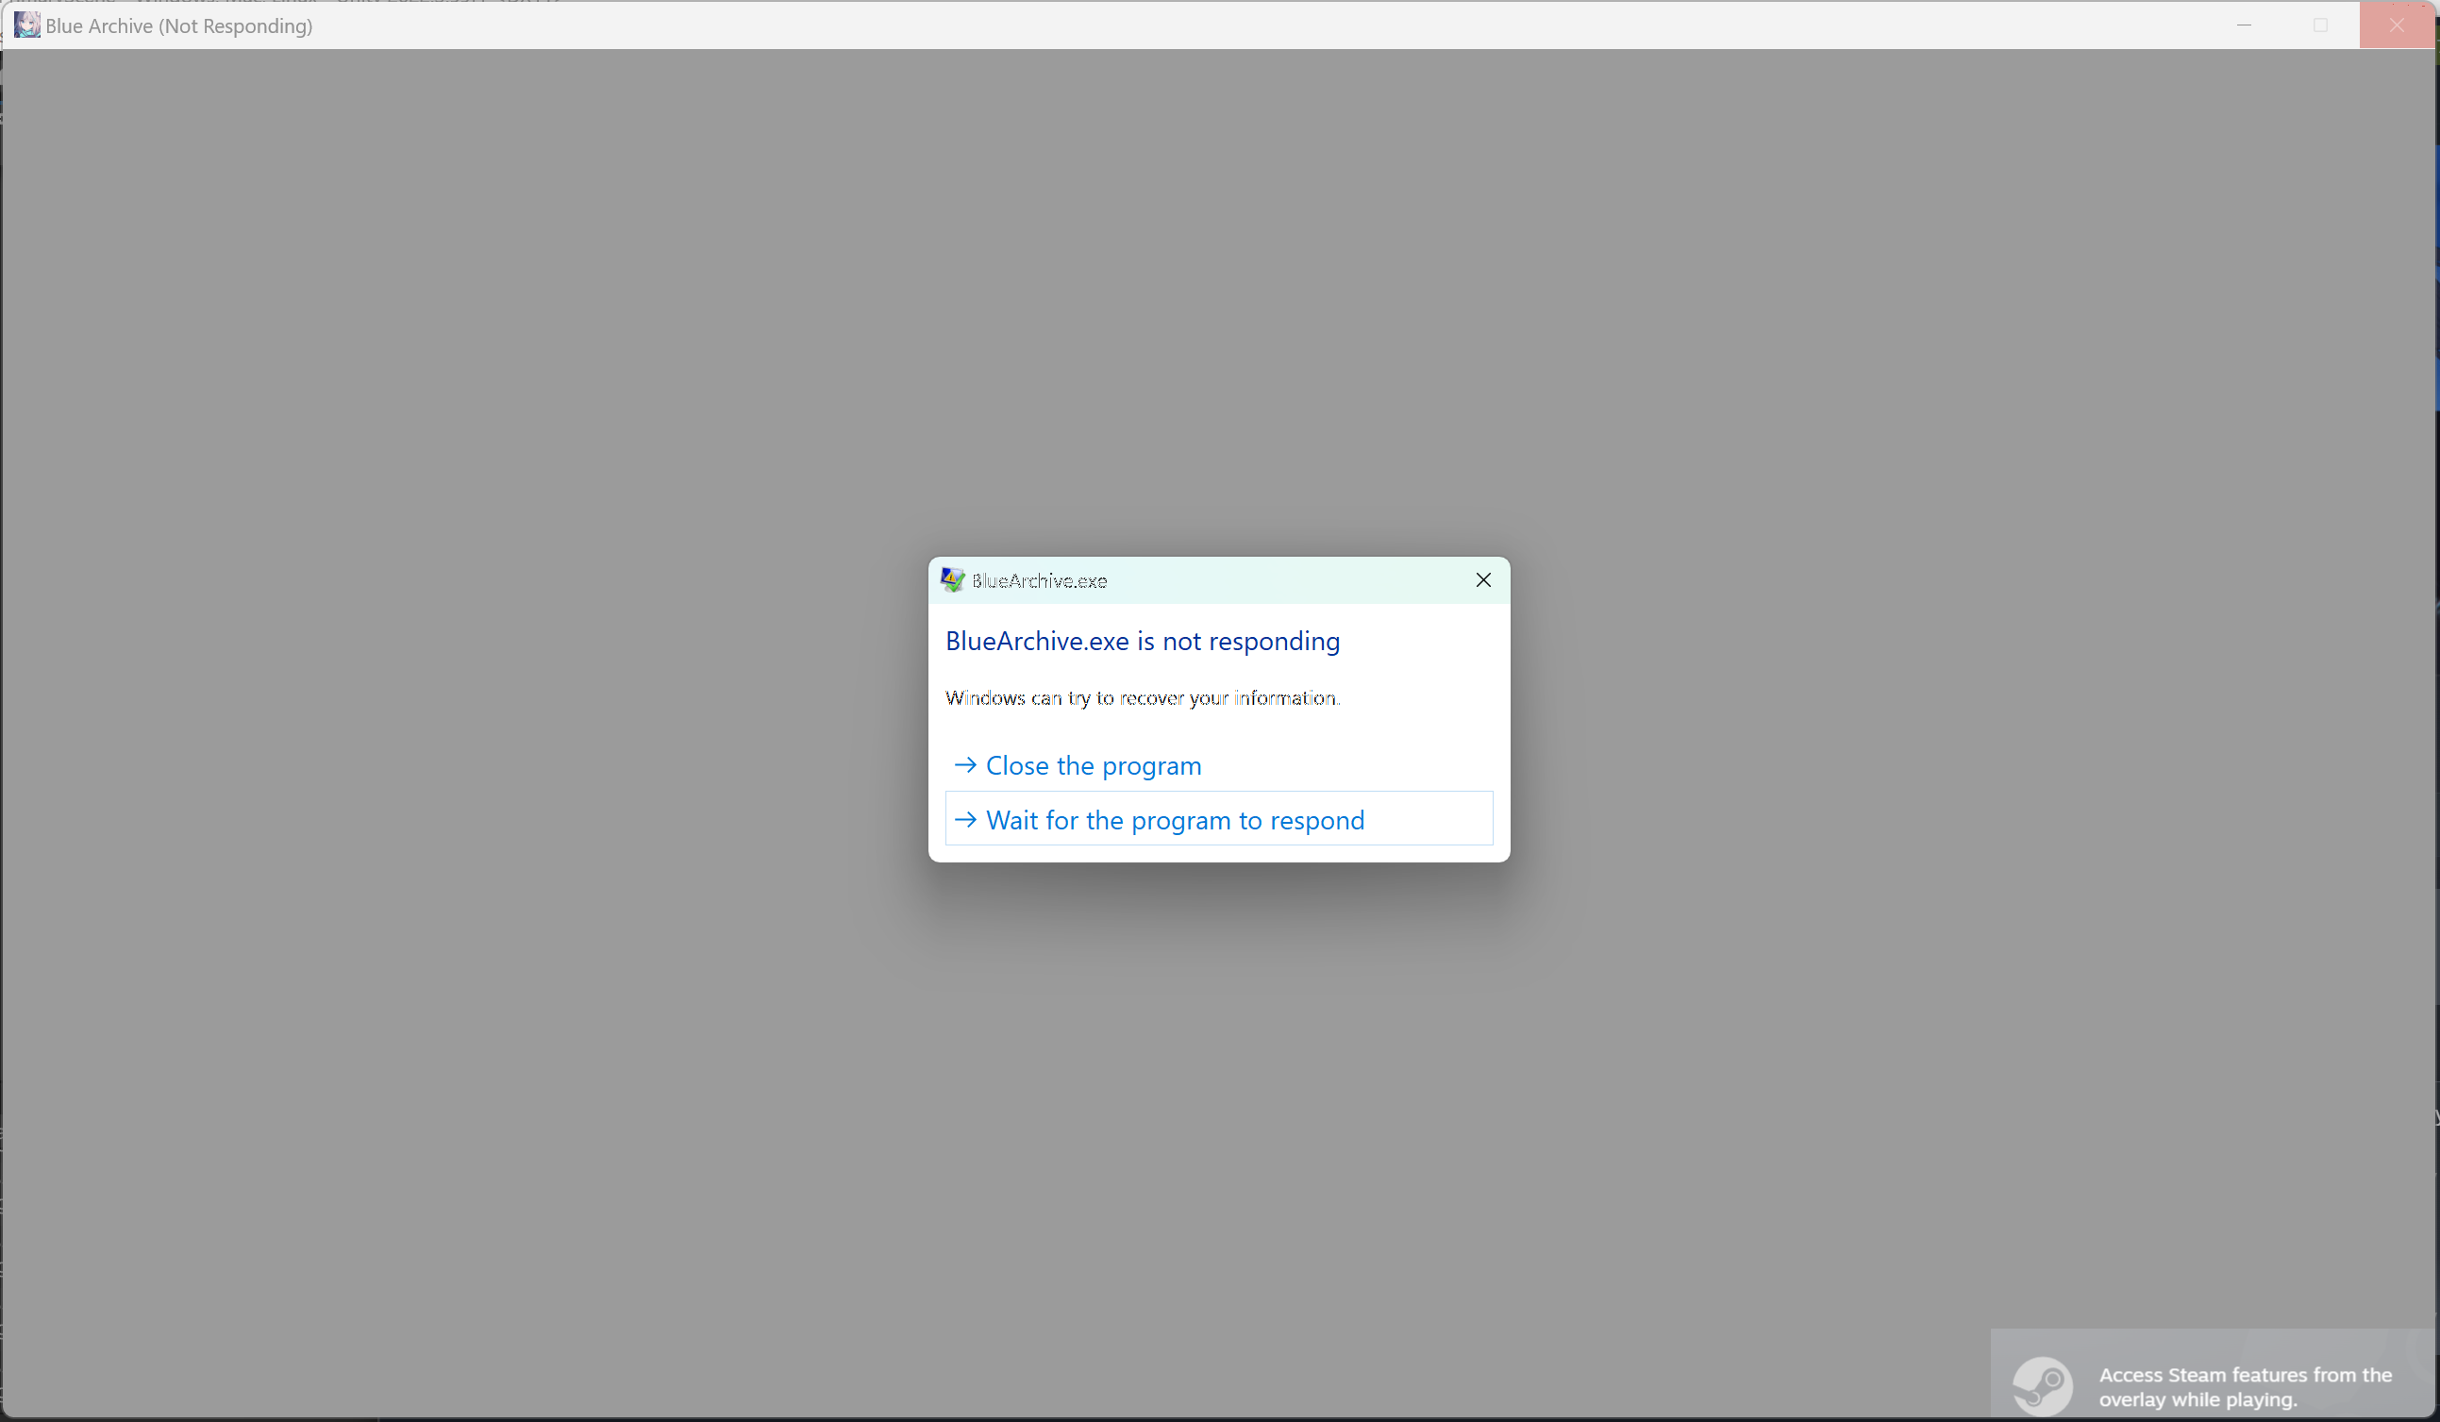
Task: Choose 'Close the program' option
Action: pyautogui.click(x=1218, y=764)
